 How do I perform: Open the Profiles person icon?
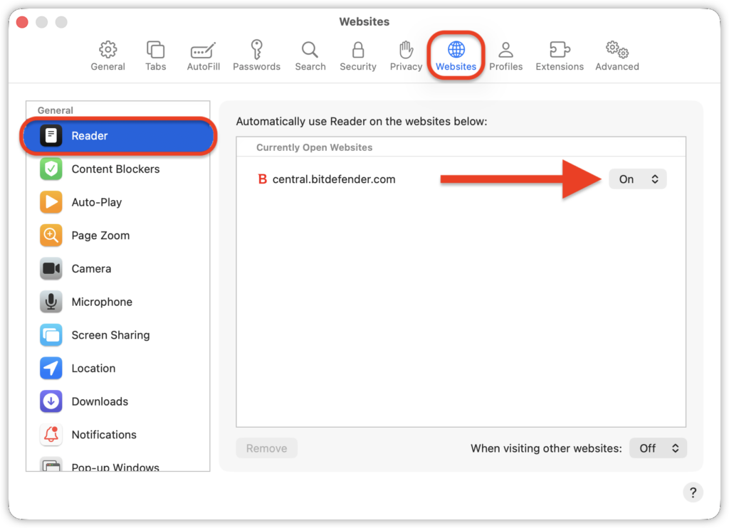(506, 49)
